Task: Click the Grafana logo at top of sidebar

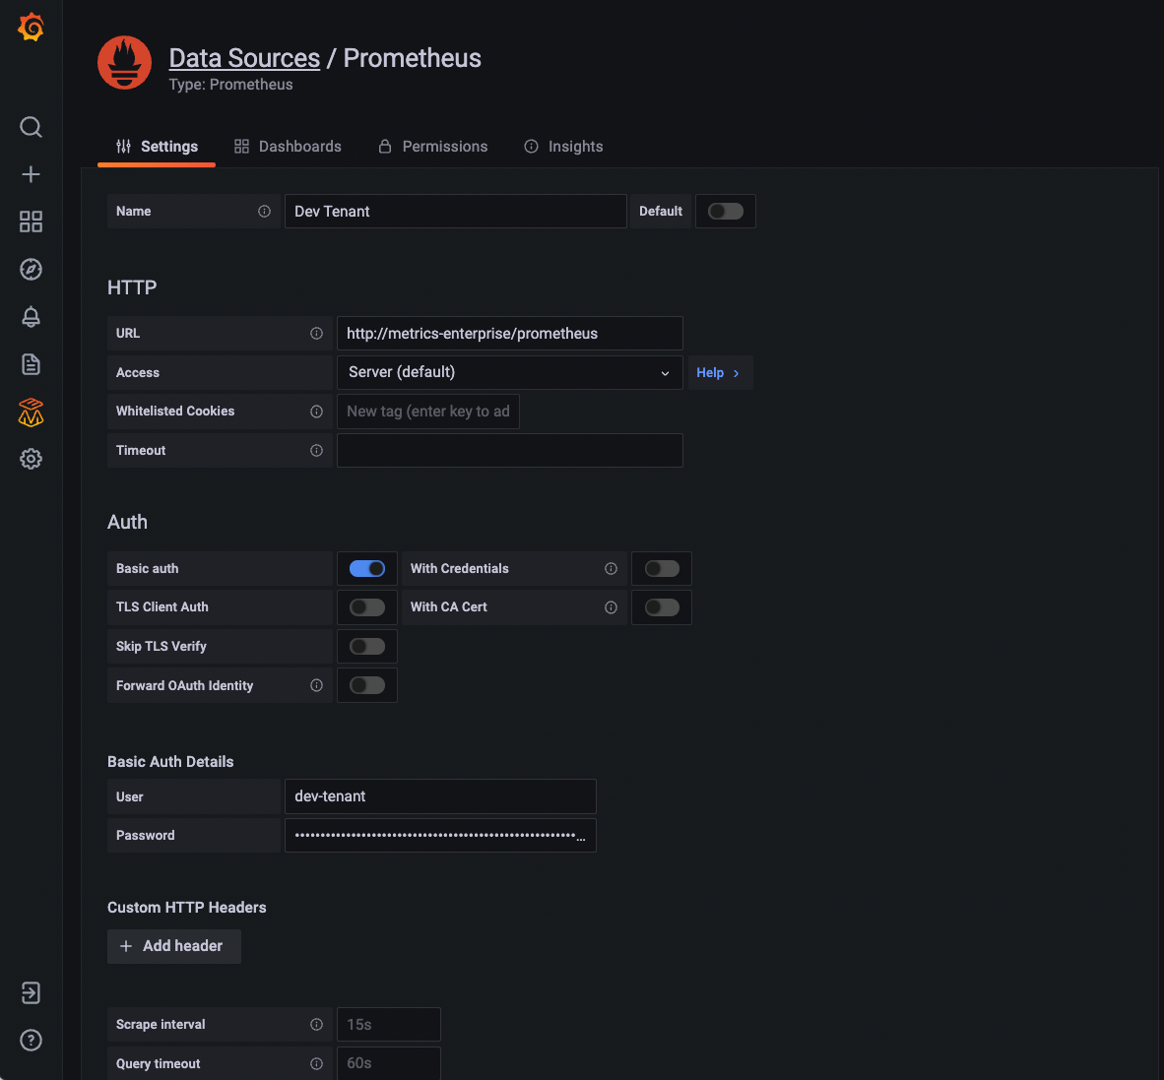Action: click(31, 27)
